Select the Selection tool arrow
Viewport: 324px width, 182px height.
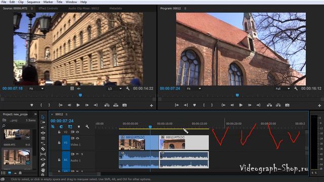[43, 117]
